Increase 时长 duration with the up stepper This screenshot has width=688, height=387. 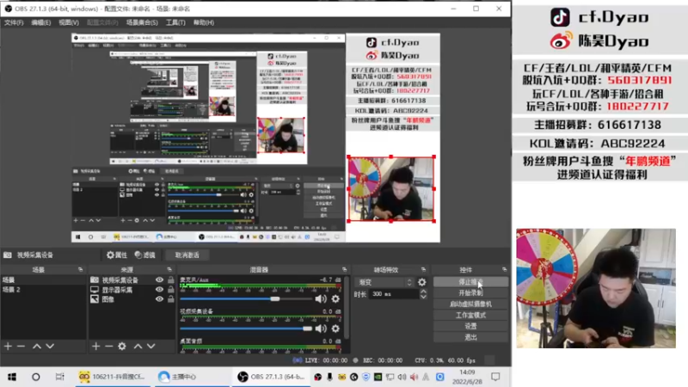tap(423, 292)
